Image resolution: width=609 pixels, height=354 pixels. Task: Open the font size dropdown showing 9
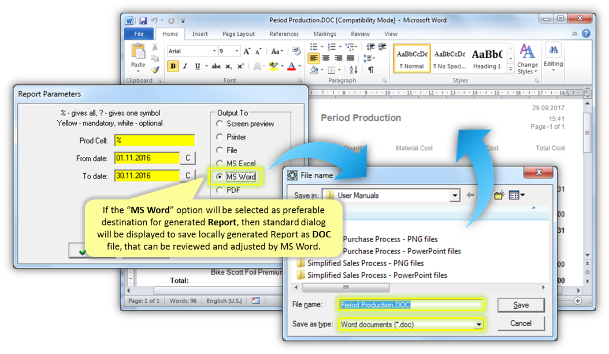point(236,51)
